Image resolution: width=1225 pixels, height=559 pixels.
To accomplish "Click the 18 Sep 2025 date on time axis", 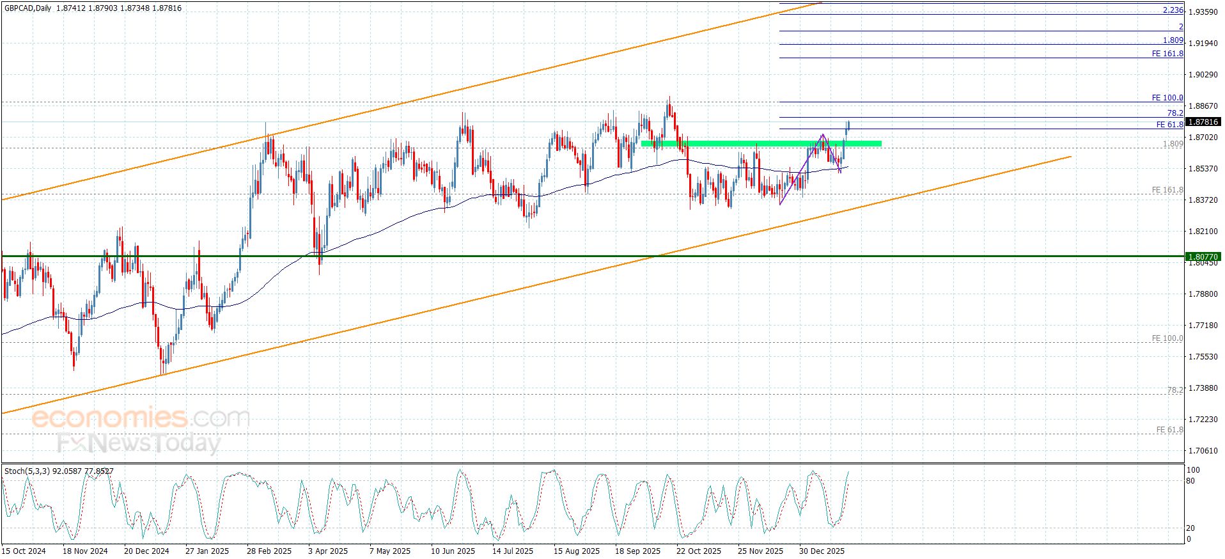I will tap(637, 551).
